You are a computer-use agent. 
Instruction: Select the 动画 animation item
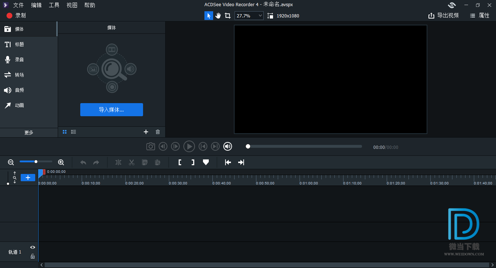[x=29, y=105]
